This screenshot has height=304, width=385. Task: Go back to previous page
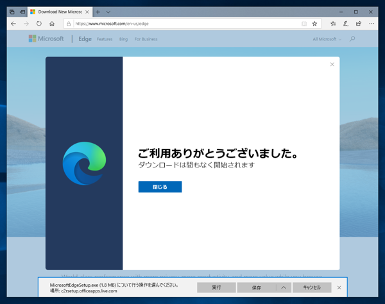[x=13, y=24]
